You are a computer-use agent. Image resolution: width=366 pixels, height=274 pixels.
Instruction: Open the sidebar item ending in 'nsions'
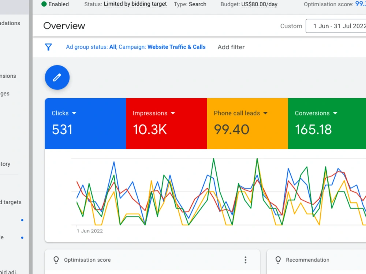point(8,76)
